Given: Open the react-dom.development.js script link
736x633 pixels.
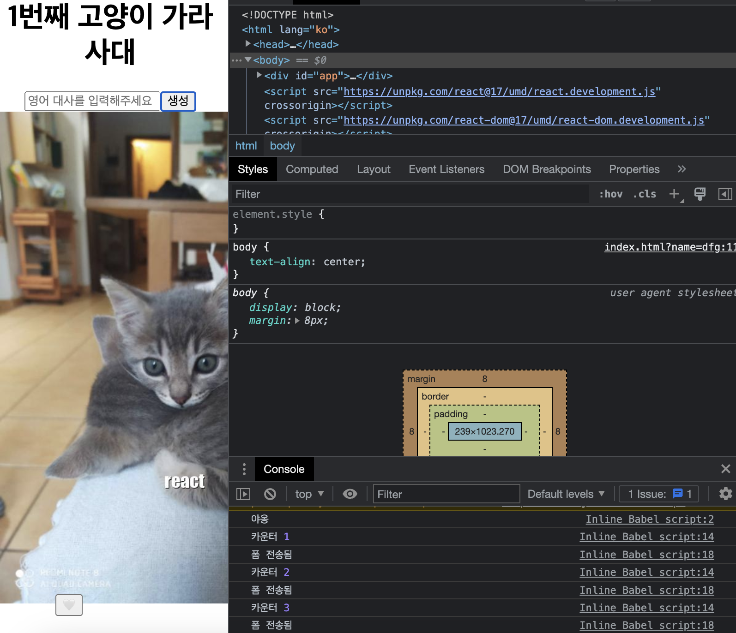Looking at the screenshot, I should coord(524,120).
